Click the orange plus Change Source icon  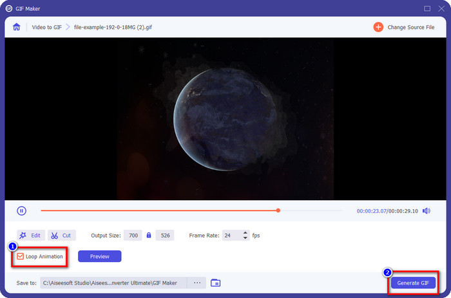378,27
